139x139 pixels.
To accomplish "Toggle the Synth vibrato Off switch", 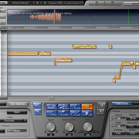I will (x=119, y=126).
